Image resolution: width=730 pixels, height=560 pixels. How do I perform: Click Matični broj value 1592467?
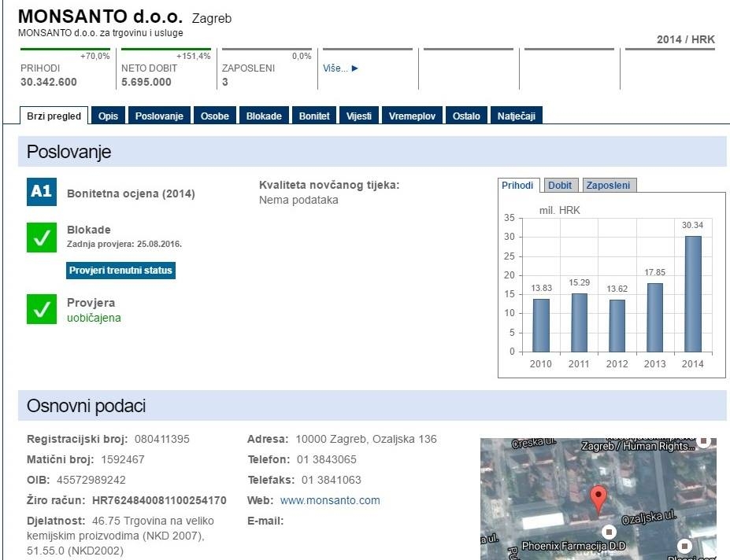pos(122,459)
